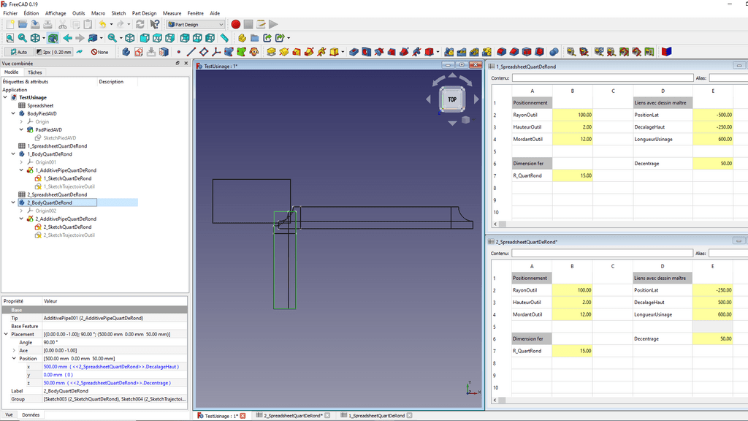Click the Measure distance ruler icon
The width and height of the screenshot is (748, 421).
(224, 38)
